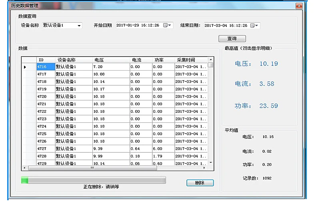
Task: Click the 结束日期 date field
Action: pos(232,26)
